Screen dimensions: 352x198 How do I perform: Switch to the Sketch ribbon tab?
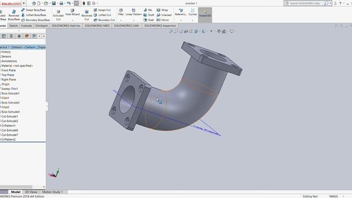point(13,26)
